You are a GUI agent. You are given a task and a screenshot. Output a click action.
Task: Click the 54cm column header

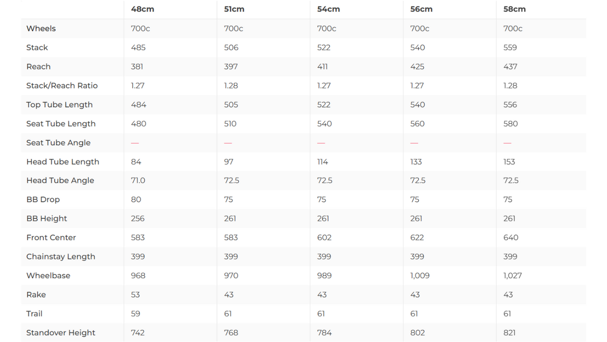[328, 9]
